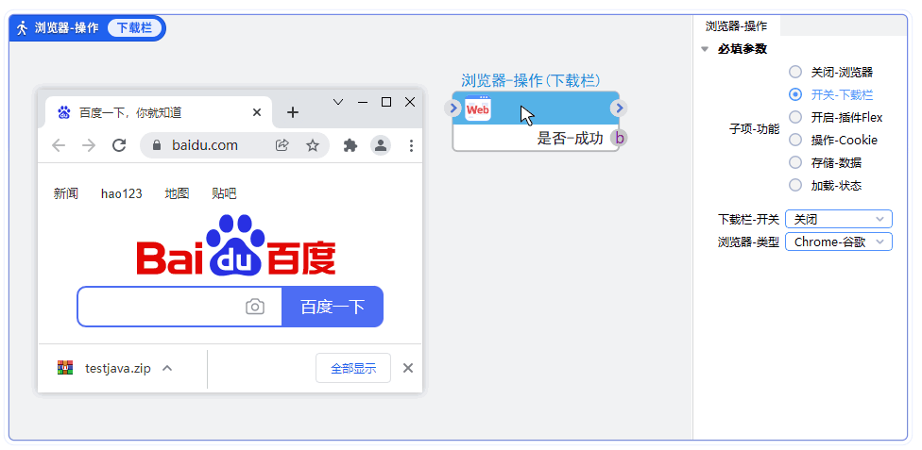922x450 pixels.
Task: Choose the 操作-Cookie radio option
Action: coord(795,140)
